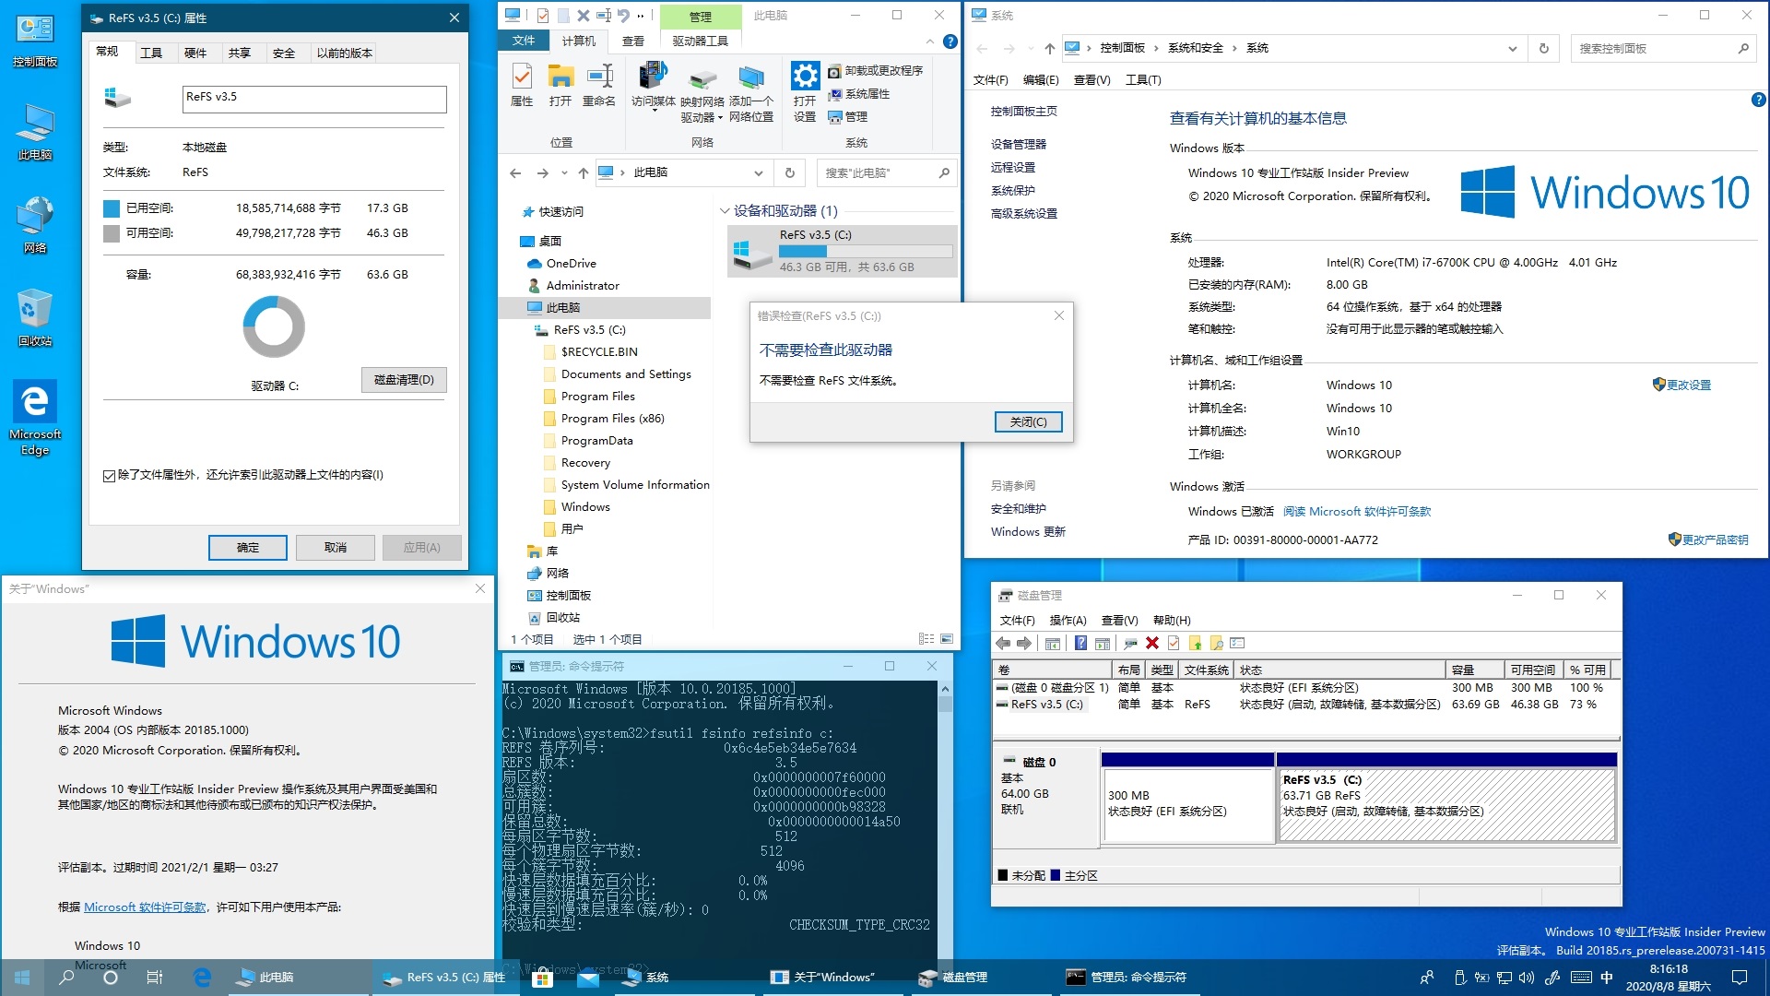
Task: Click the gray 可用空间 color swatch in properties
Action: tap(112, 233)
